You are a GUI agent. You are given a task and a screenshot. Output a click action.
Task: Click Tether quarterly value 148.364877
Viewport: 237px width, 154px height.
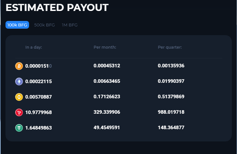click(x=171, y=128)
